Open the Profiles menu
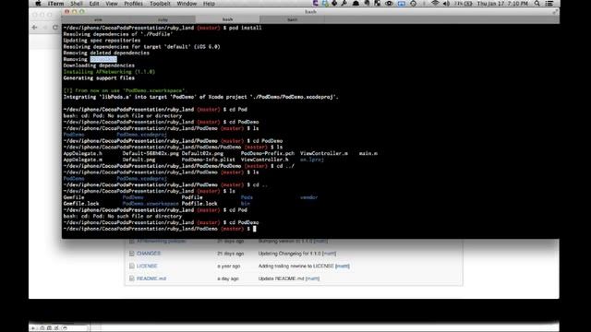This screenshot has width=591, height=332. pyautogui.click(x=133, y=4)
